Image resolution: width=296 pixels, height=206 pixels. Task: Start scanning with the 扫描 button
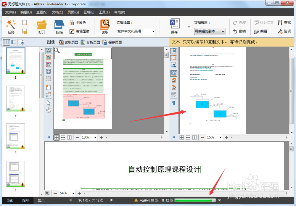pyautogui.click(x=59, y=27)
